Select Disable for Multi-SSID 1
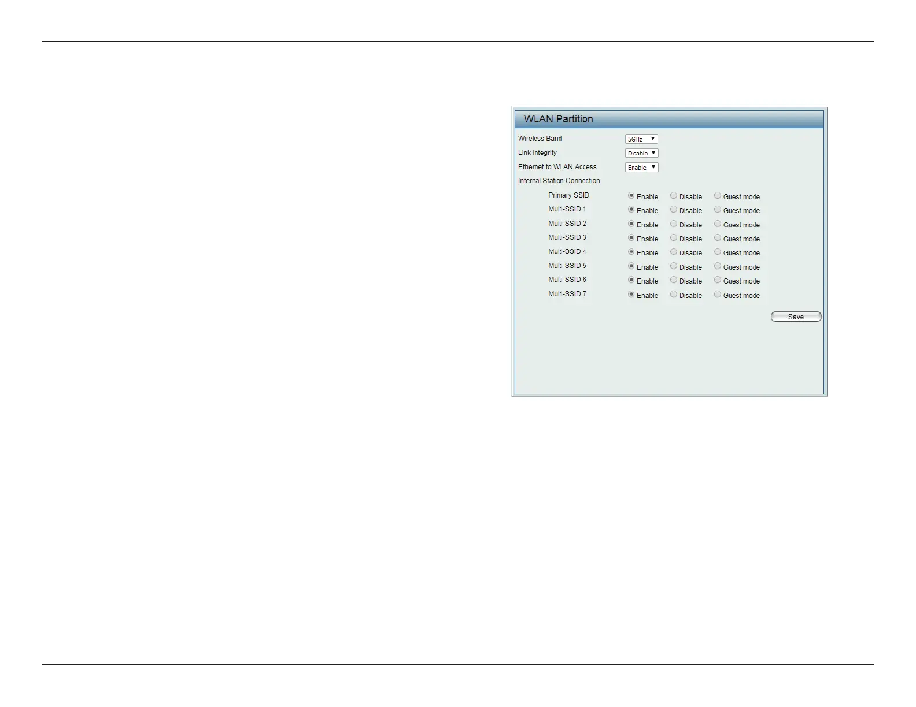Screen dimensions: 916x707 pos(674,210)
